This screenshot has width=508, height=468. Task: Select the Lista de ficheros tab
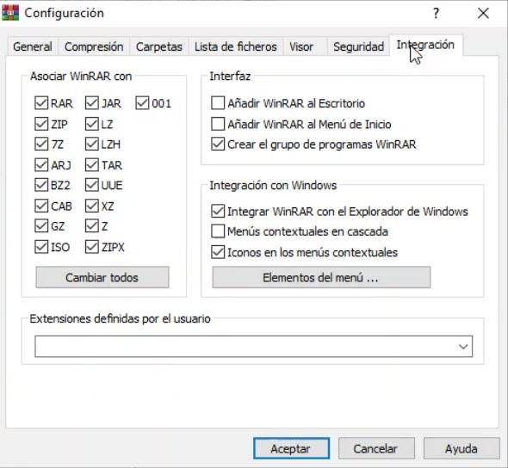[x=236, y=46]
